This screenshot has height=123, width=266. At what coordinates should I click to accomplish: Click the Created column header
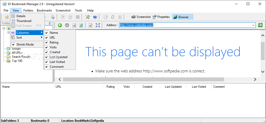click(x=147, y=87)
